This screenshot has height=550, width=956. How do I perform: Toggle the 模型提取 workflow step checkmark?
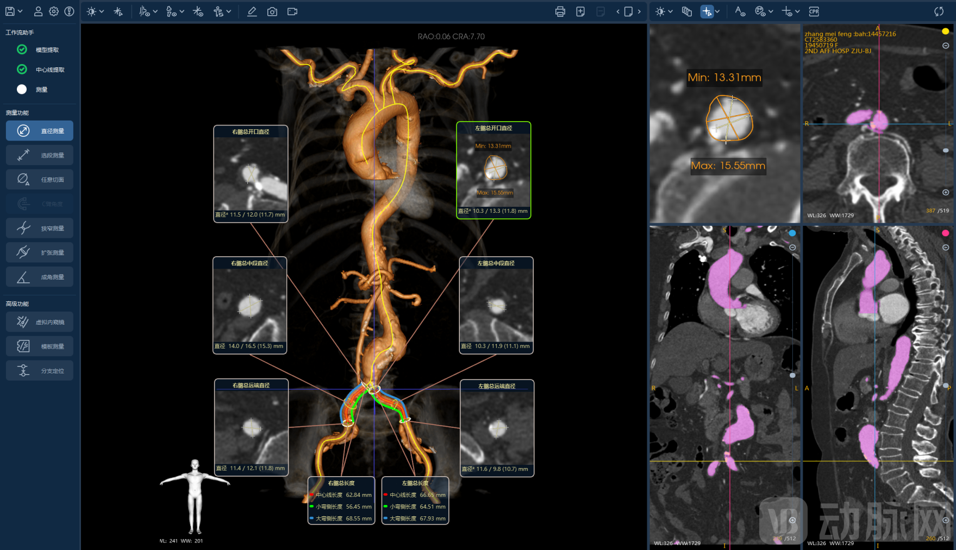22,49
